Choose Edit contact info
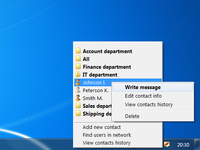Image resolution: width=200 pixels, height=150 pixels. click(153, 96)
